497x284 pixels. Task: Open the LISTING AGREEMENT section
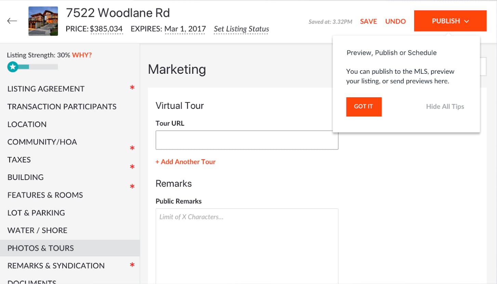(45, 89)
